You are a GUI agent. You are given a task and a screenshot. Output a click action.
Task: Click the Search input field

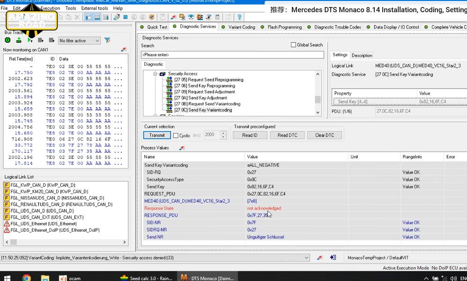(232, 55)
